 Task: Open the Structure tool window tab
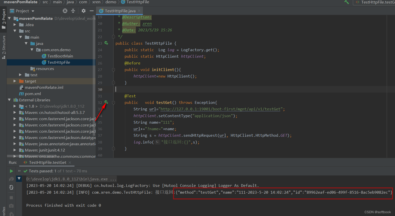[4, 47]
